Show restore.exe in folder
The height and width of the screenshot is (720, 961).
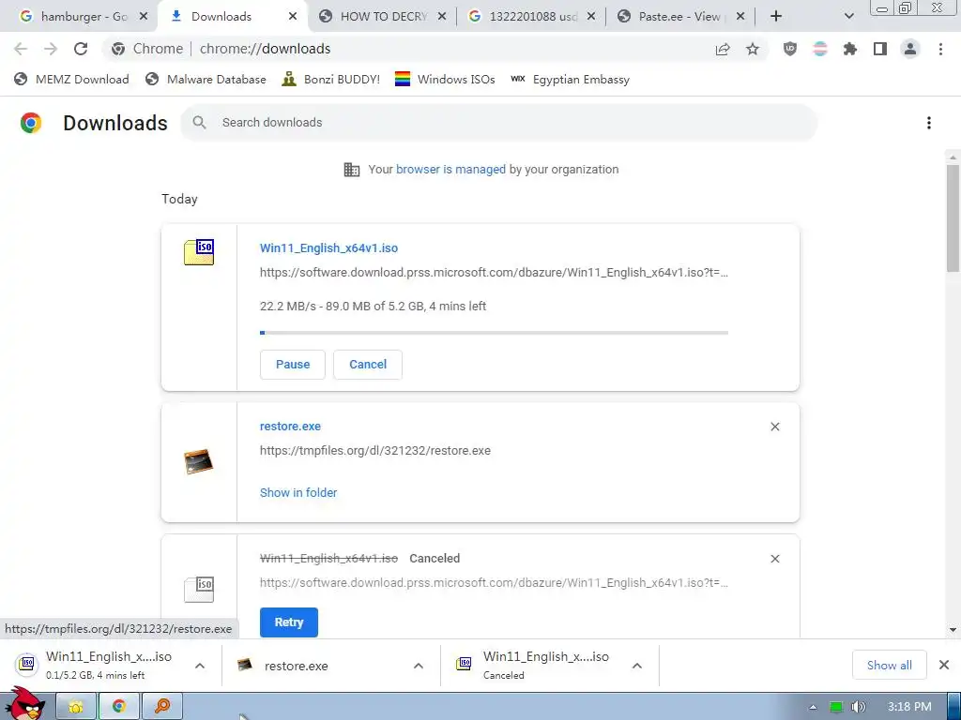click(x=298, y=493)
